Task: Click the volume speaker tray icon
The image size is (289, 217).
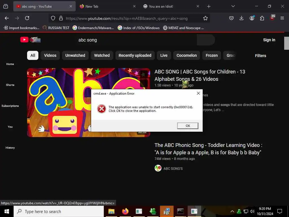Action: pyautogui.click(x=252, y=211)
